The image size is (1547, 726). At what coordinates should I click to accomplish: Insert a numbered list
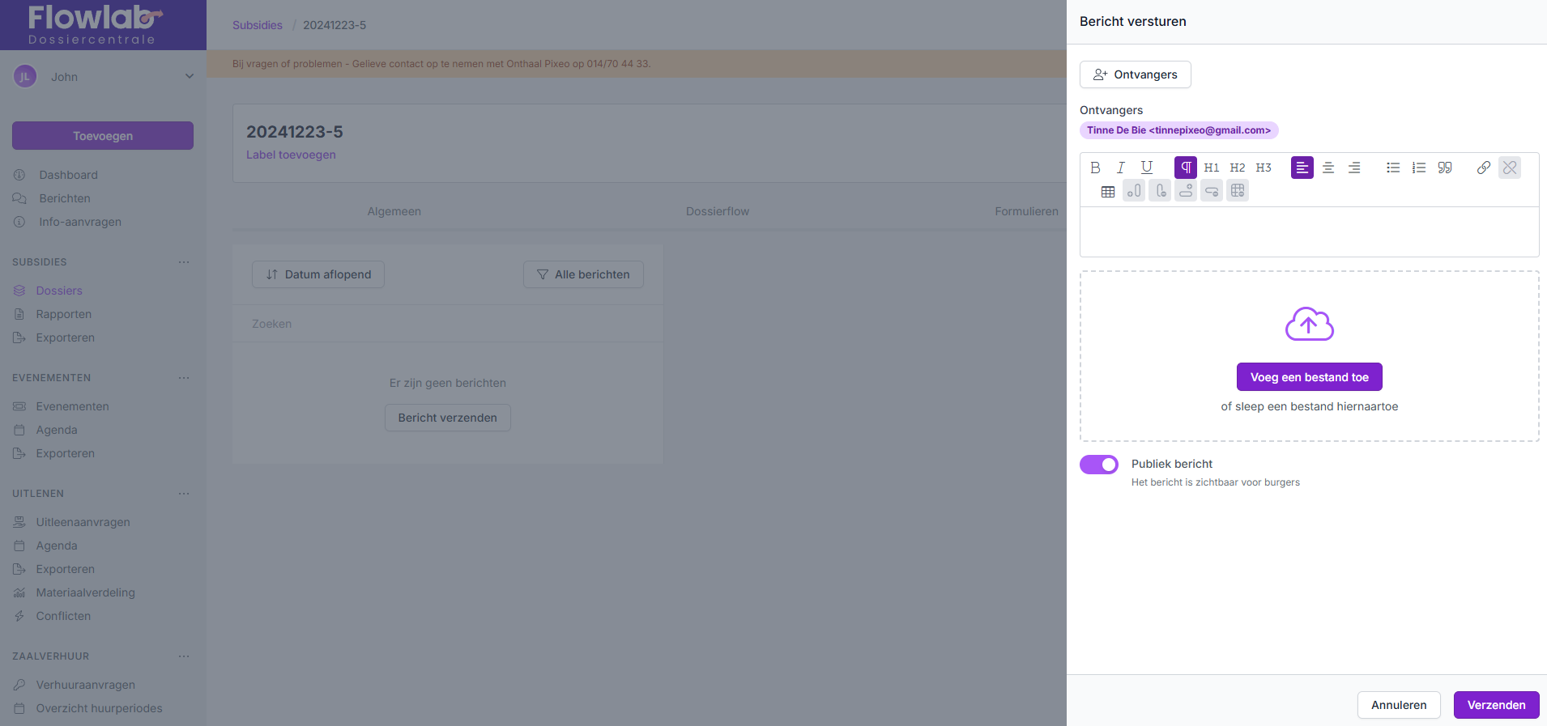(x=1419, y=168)
